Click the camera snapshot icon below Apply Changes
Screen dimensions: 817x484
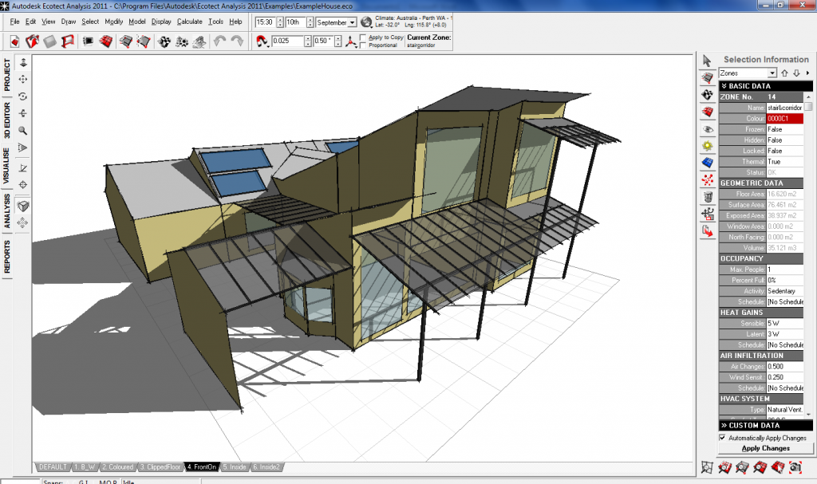pos(795,468)
